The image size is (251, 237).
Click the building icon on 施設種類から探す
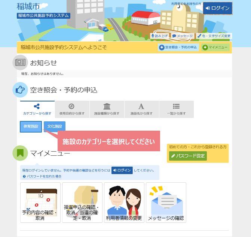point(107,106)
